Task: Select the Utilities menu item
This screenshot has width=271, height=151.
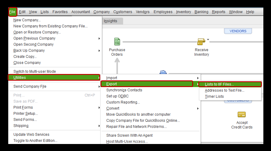Action: 54,78
